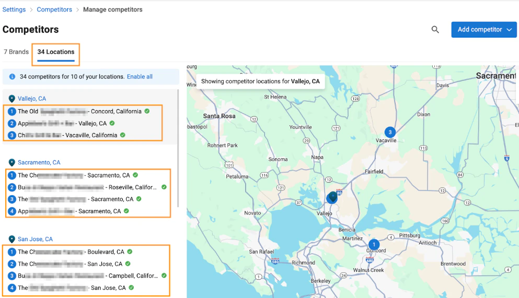Viewport: 519px width, 298px height.
Task: Click map marker 3 at Vacaville
Action: click(x=390, y=132)
